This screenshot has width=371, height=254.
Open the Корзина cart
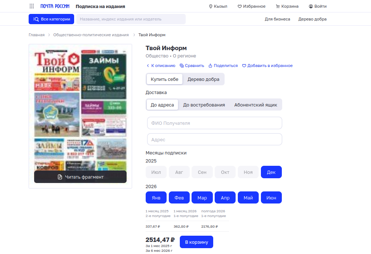[287, 6]
